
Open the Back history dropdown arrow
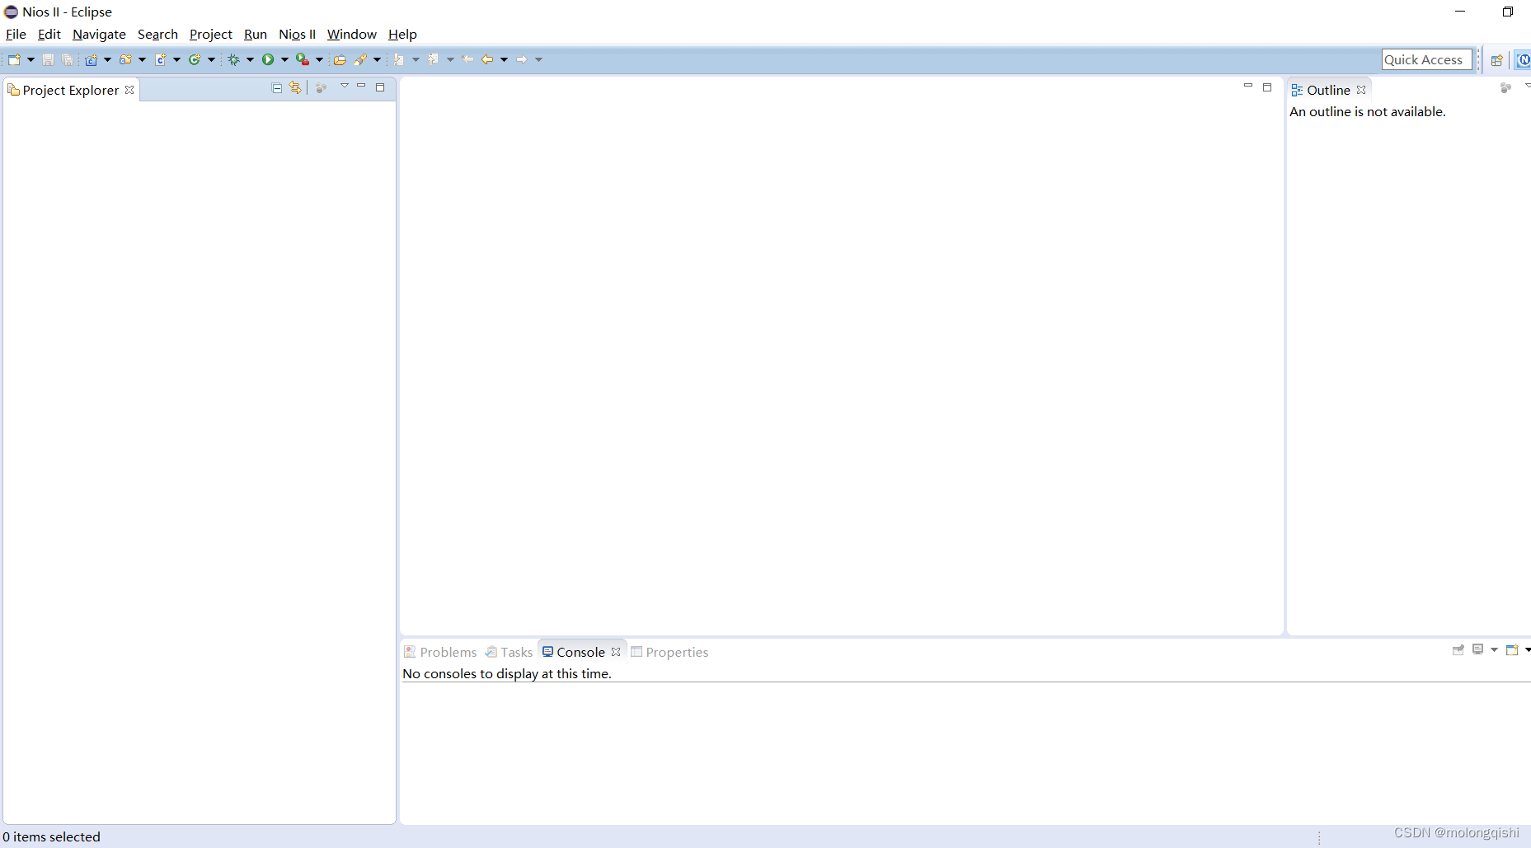click(504, 59)
